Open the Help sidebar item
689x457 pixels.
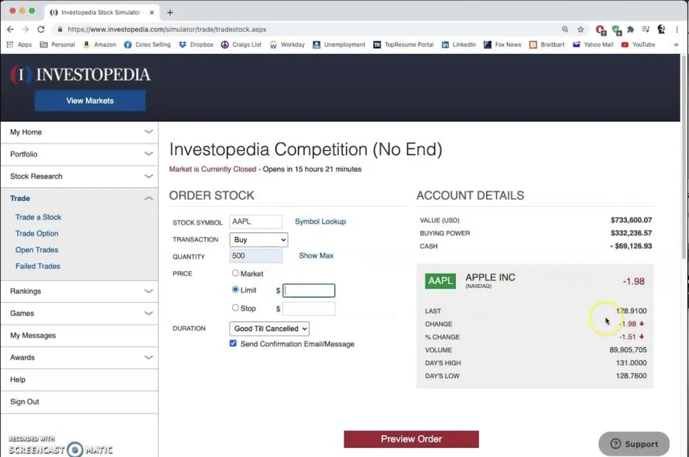pos(79,380)
